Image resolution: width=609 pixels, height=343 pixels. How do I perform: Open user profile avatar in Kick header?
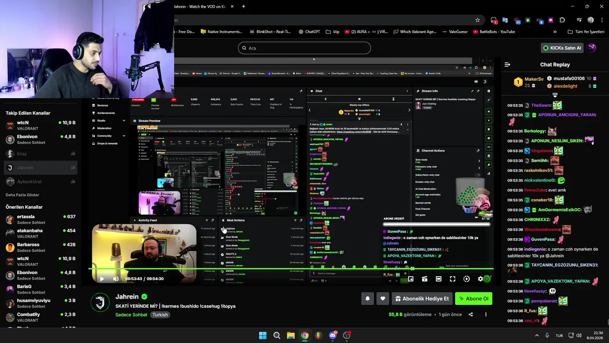click(592, 48)
